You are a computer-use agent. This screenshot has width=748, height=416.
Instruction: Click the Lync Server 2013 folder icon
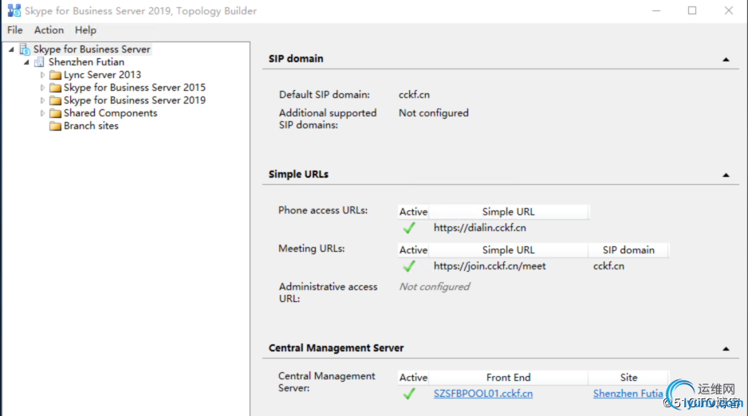pyautogui.click(x=55, y=75)
